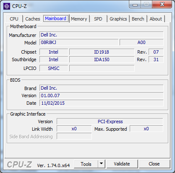Viewport: 175px width, 173px height.
Task: Click the Southbridge vendor Intel field
Action: click(54, 59)
